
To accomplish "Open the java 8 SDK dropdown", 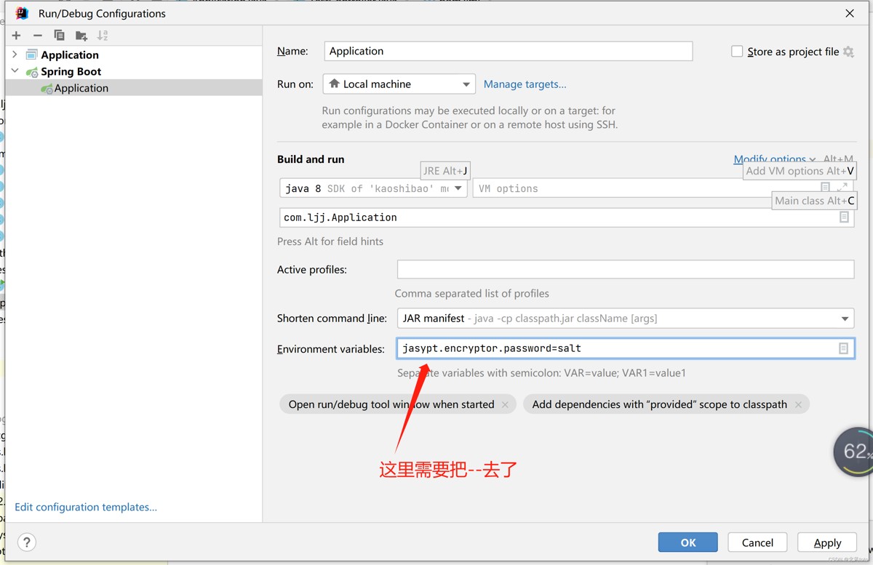I will point(373,188).
